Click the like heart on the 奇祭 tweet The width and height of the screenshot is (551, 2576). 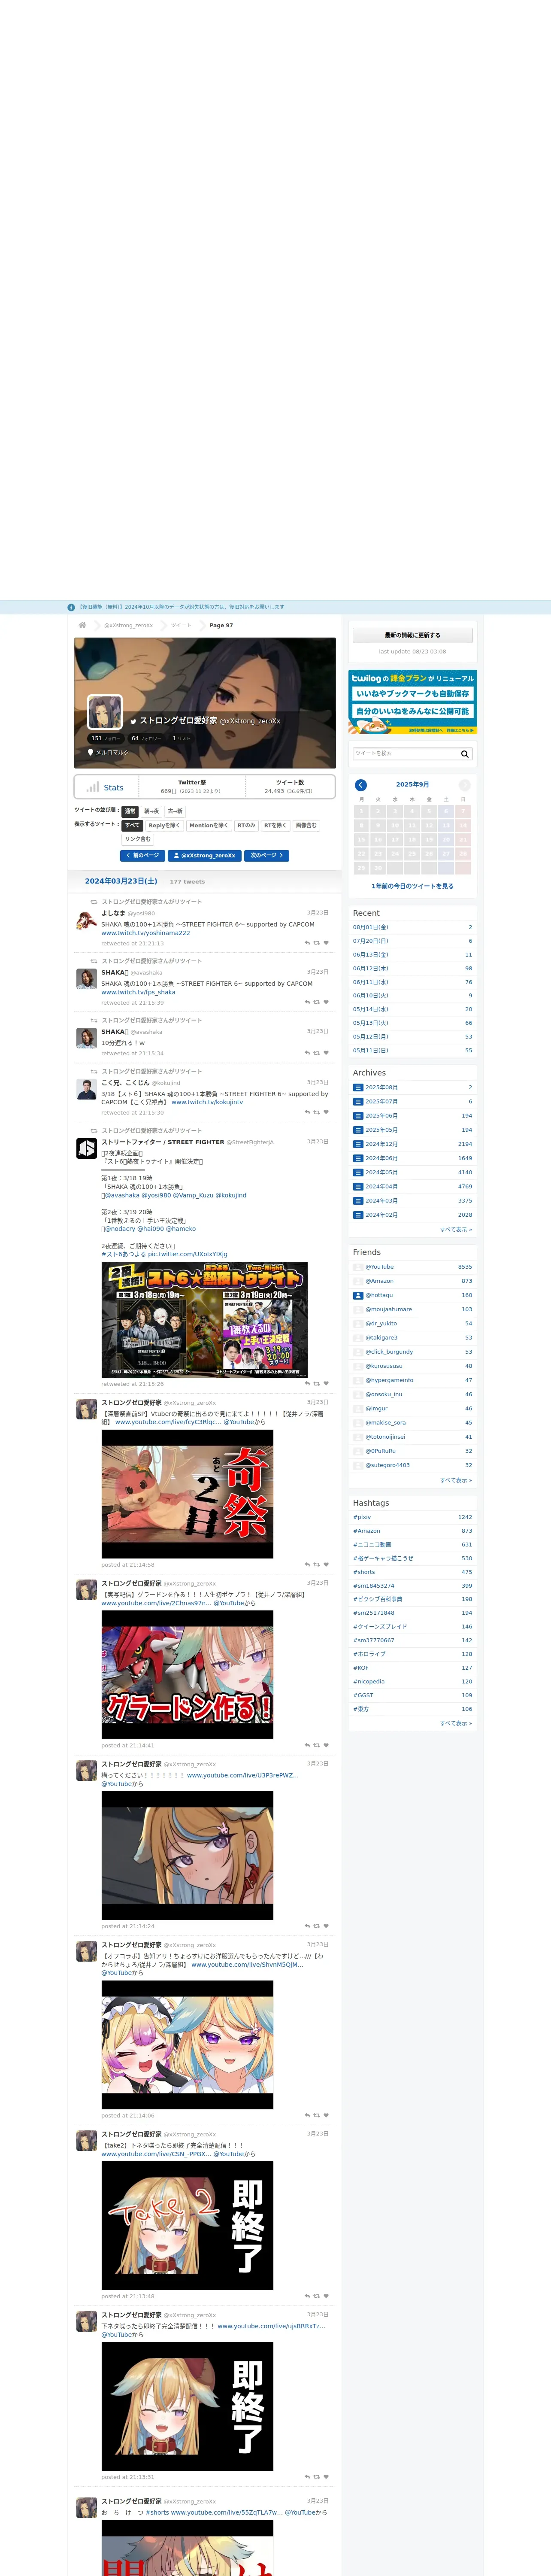[x=326, y=1565]
